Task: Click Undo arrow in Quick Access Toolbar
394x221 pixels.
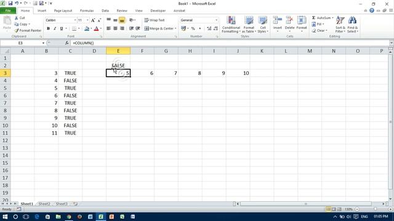Action: click(17, 3)
